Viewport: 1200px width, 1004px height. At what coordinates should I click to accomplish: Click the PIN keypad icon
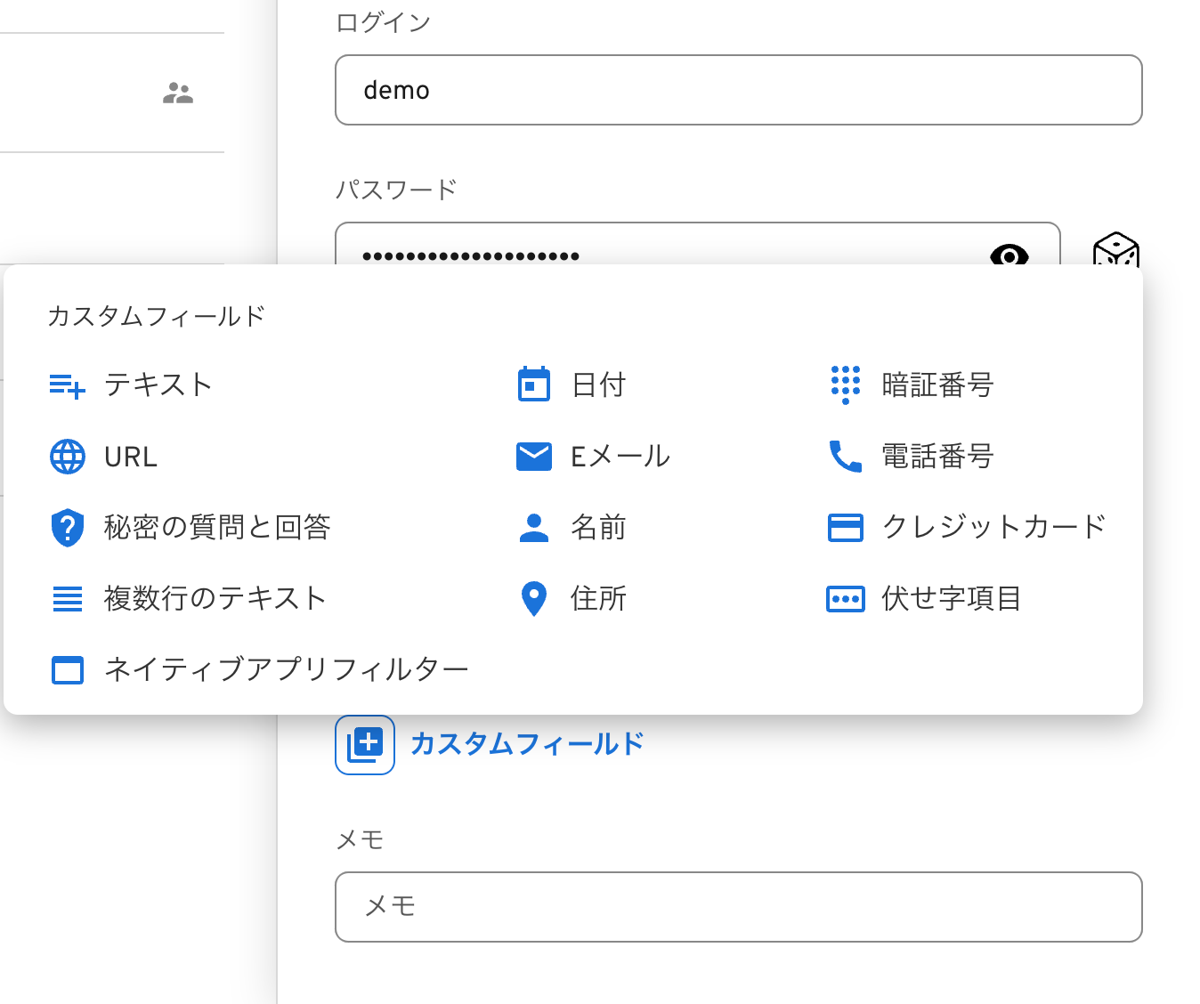(x=845, y=385)
